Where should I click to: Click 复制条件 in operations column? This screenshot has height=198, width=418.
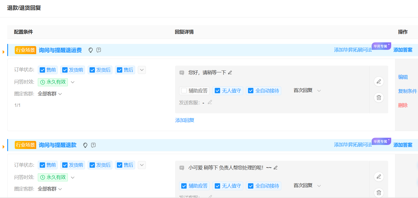coord(408,91)
